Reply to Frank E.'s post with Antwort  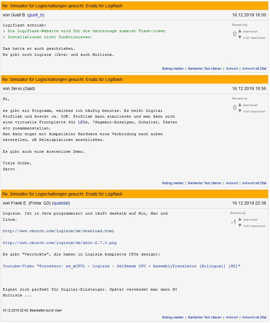pos(232,318)
